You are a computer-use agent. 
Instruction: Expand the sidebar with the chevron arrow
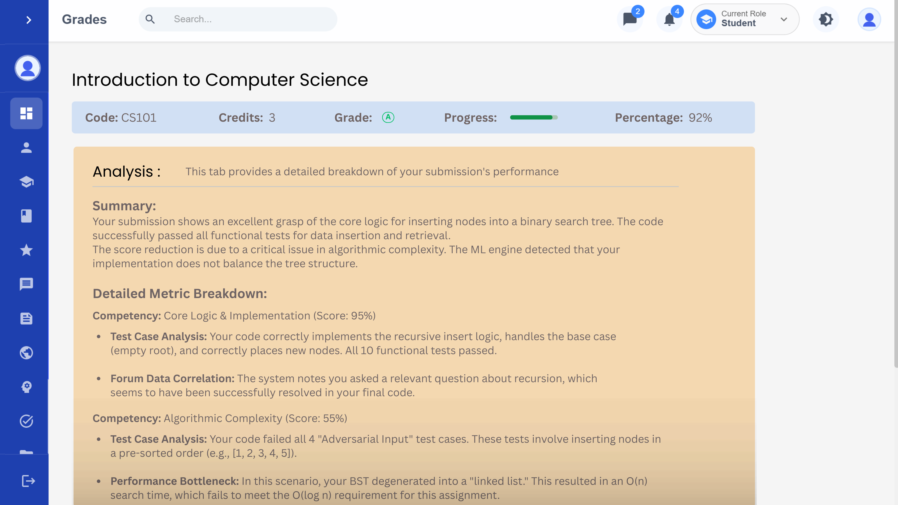tap(29, 20)
